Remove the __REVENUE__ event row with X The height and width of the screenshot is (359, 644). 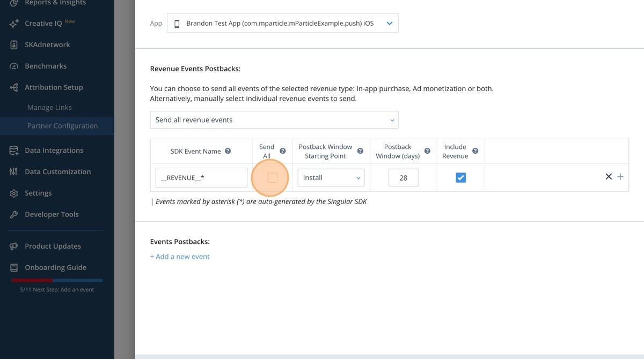(x=609, y=177)
